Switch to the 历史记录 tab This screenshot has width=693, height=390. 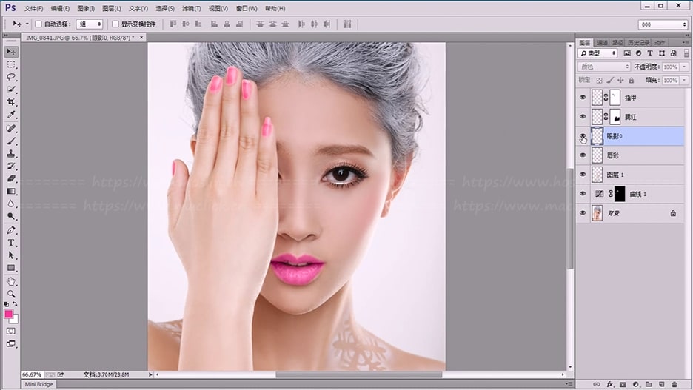tap(638, 42)
